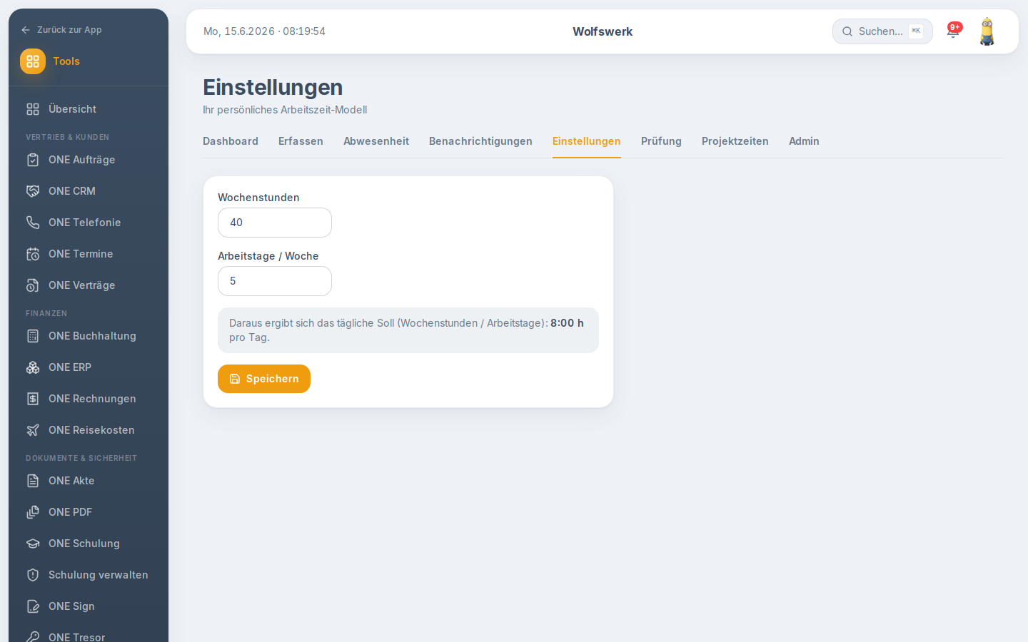Click the magnifier icon in search box
The width and height of the screenshot is (1028, 642).
[x=847, y=31]
